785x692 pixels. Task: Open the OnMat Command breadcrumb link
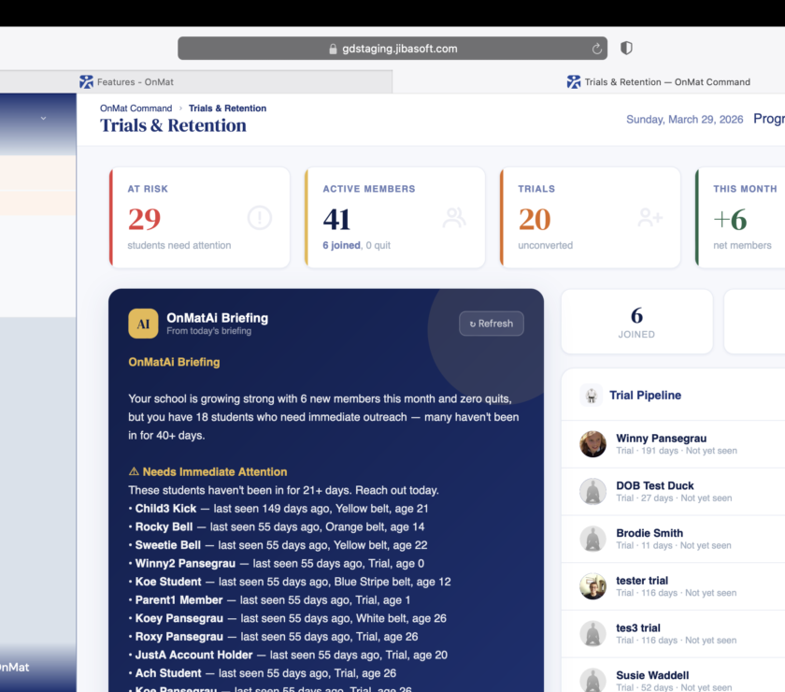click(136, 108)
